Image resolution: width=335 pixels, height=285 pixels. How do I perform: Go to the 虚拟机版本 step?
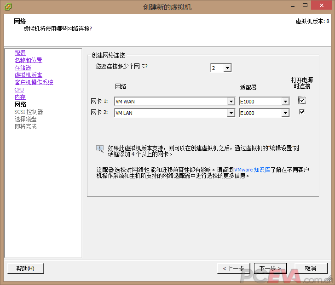(x=28, y=75)
